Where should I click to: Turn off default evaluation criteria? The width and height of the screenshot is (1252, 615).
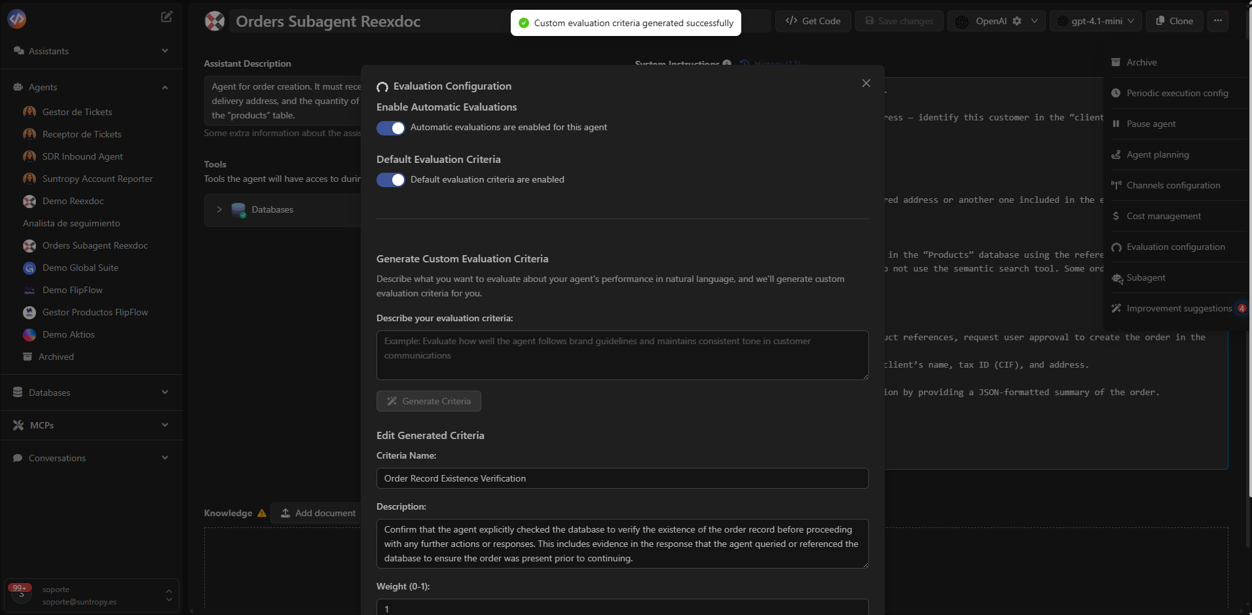pyautogui.click(x=391, y=180)
